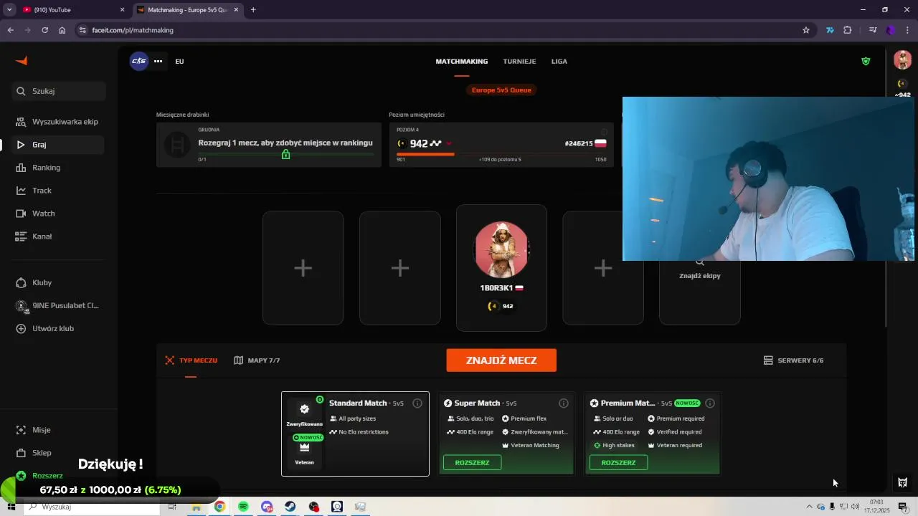Screen dimensions: 918x516
Task: Add a player in the second party slot
Action: pos(400,268)
